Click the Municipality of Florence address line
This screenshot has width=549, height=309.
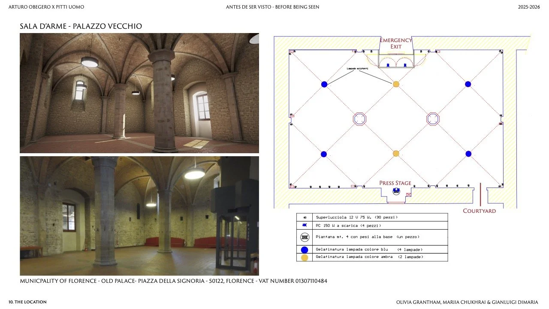click(x=174, y=281)
